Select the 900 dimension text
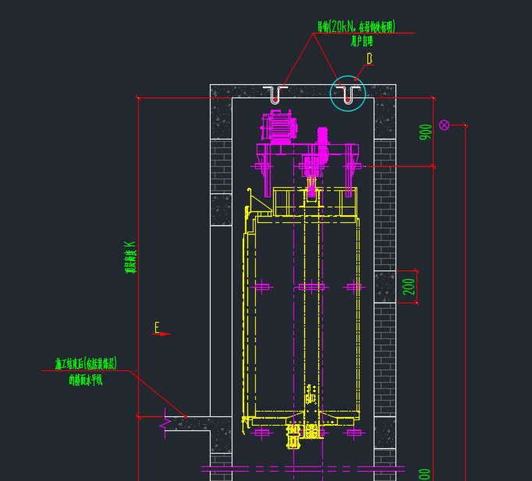The width and height of the screenshot is (532, 481). click(425, 132)
